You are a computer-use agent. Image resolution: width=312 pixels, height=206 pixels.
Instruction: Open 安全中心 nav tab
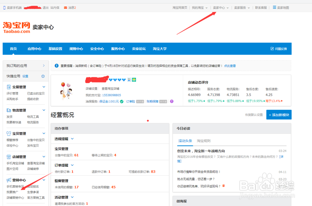97,49
